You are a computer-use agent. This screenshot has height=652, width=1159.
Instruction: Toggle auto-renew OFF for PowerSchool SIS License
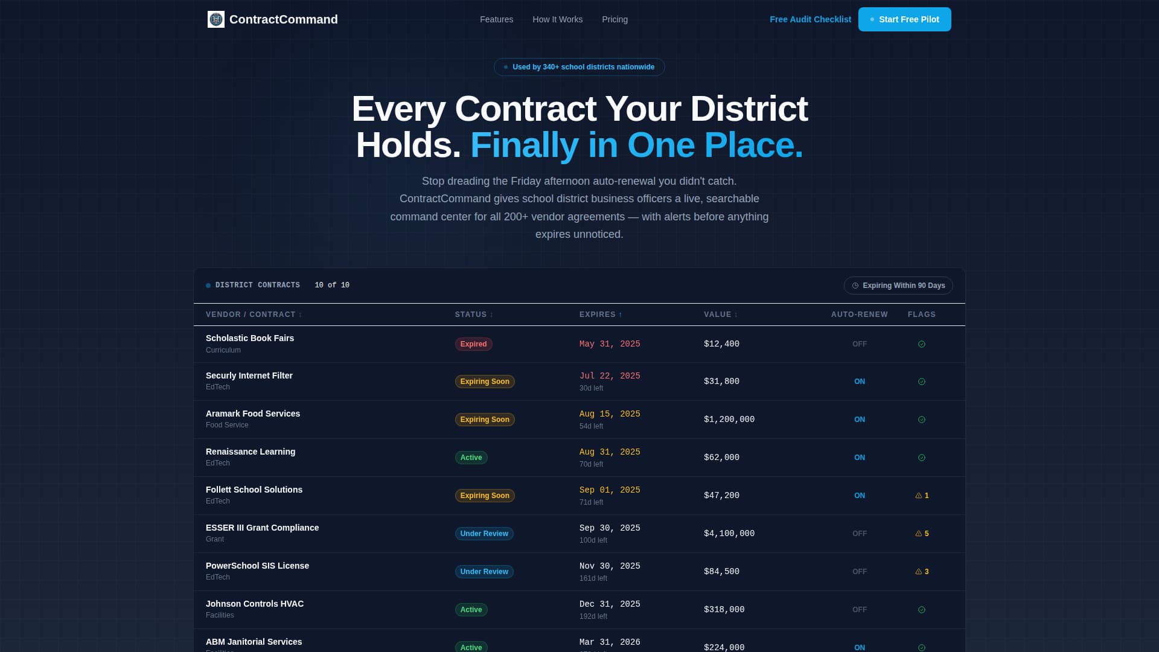(859, 572)
